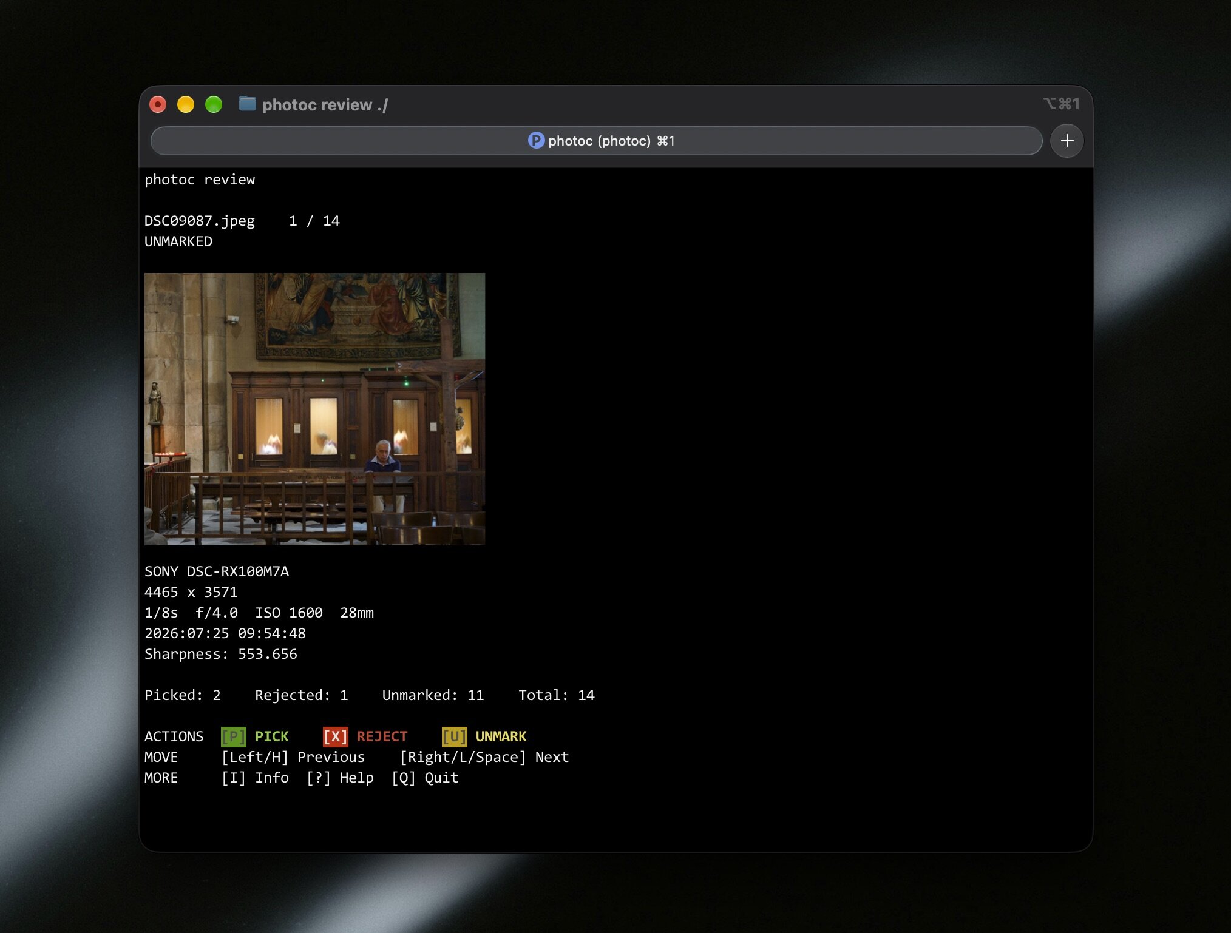1231x933 pixels.
Task: Click [Right/L/Space] Next hint
Action: tap(484, 757)
